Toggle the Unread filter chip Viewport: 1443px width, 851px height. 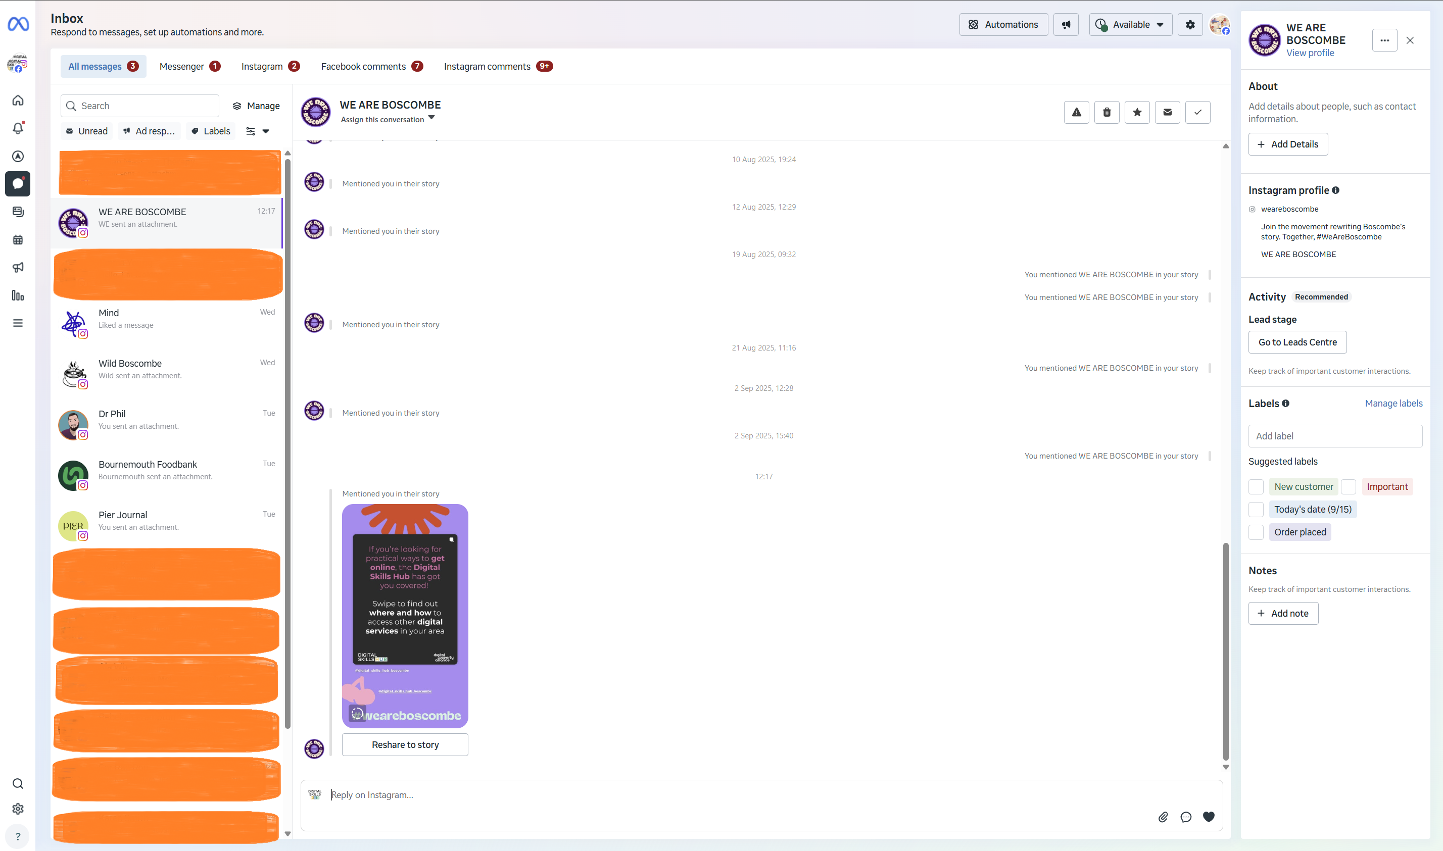click(x=86, y=131)
